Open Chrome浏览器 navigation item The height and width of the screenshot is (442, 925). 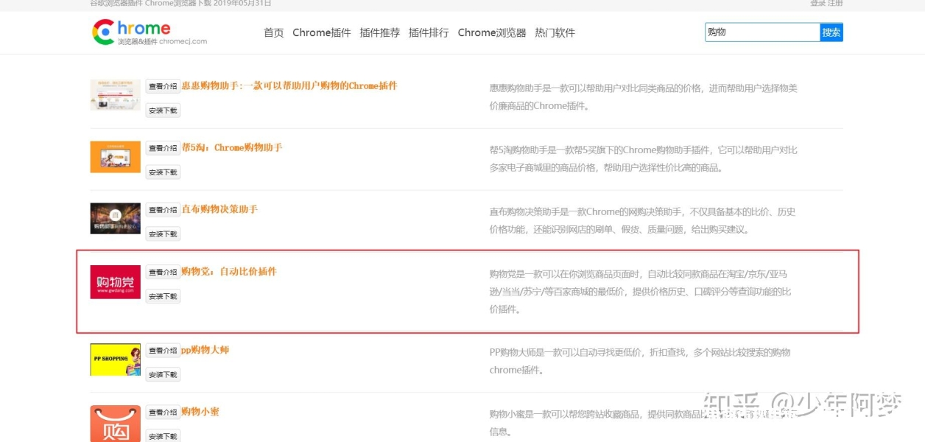(x=491, y=32)
